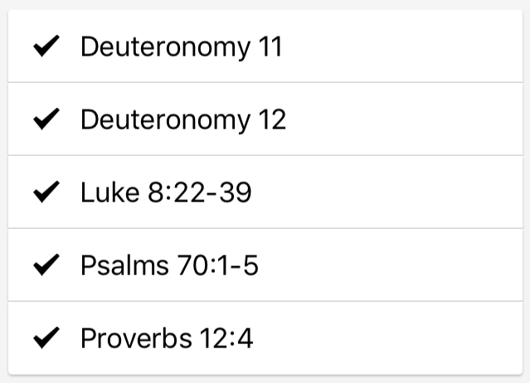Image resolution: width=530 pixels, height=383 pixels.
Task: Select the Deuteronomy 11 list row
Action: tap(373, 47)
